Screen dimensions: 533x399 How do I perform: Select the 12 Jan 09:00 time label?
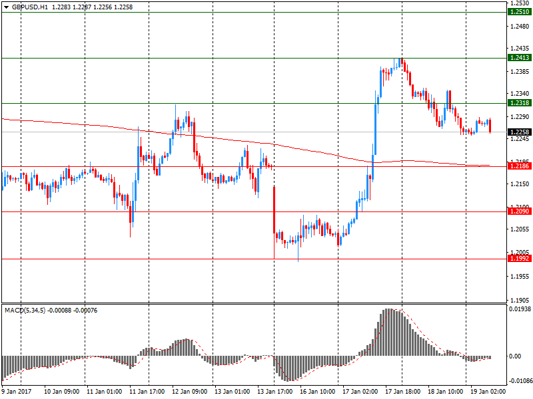click(x=189, y=392)
